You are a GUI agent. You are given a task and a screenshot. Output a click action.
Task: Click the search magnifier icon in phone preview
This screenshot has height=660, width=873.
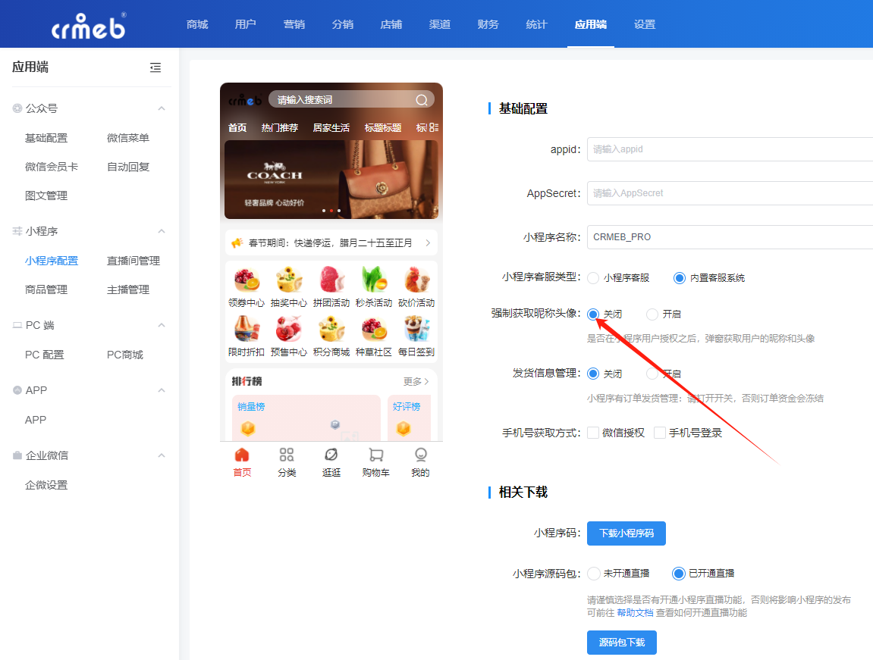[422, 100]
